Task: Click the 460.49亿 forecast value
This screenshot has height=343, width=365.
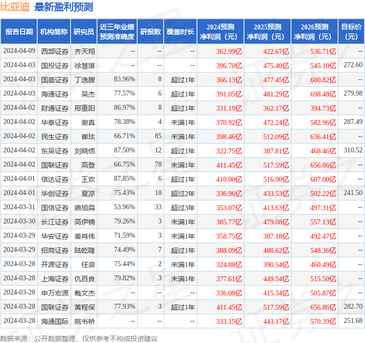Action: click(x=323, y=265)
